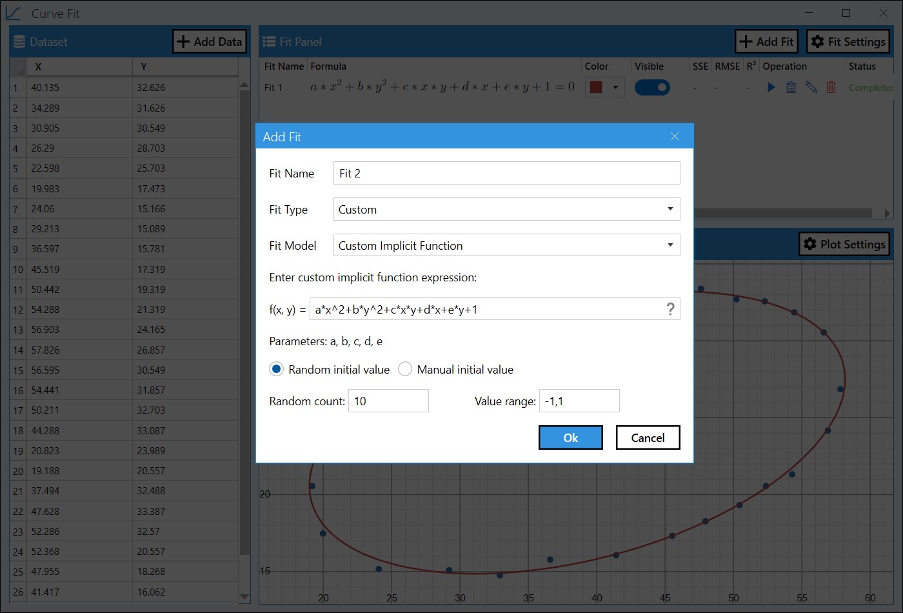903x613 pixels.
Task: Select cell with Y value 23.989
Action: 185,450
